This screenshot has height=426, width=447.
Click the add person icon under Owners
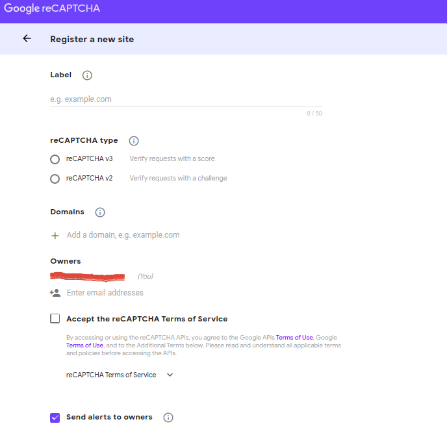[x=55, y=293]
